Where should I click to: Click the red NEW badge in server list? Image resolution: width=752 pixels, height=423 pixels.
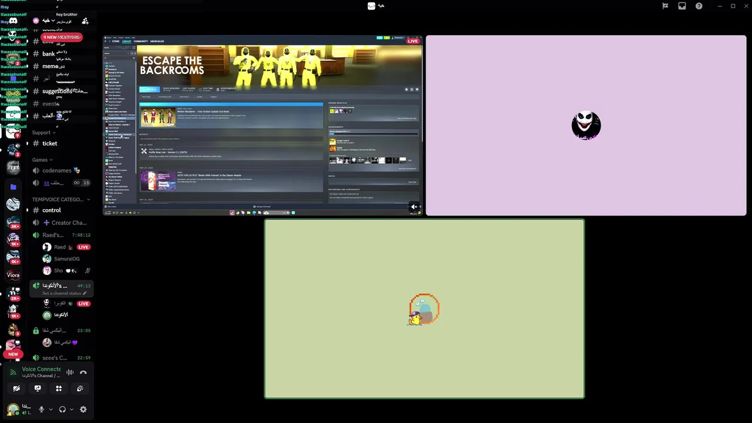(13, 354)
